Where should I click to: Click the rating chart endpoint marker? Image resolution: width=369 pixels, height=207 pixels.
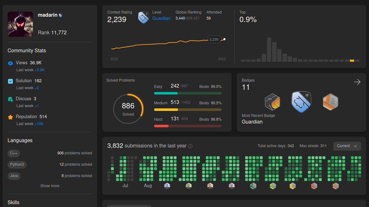224,39
